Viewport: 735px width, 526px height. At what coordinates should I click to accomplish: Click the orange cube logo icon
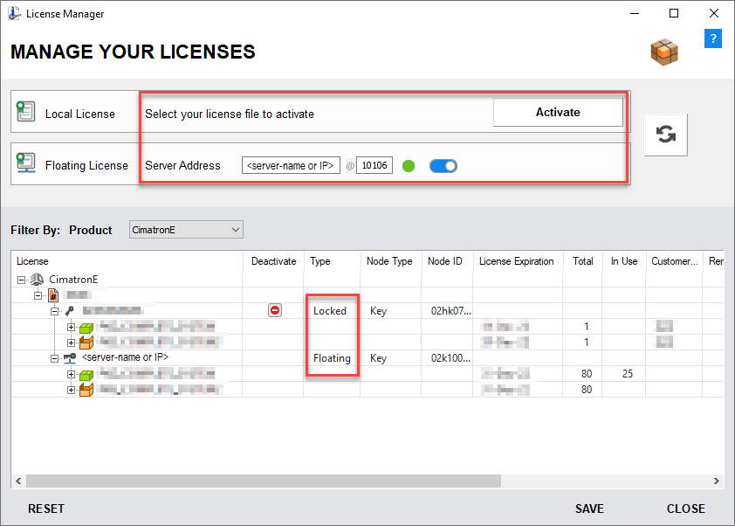click(x=664, y=52)
